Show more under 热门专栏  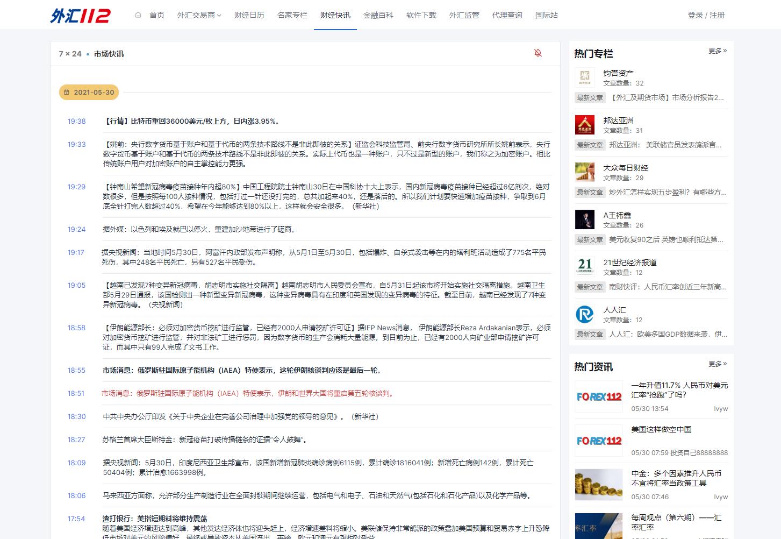coord(717,51)
